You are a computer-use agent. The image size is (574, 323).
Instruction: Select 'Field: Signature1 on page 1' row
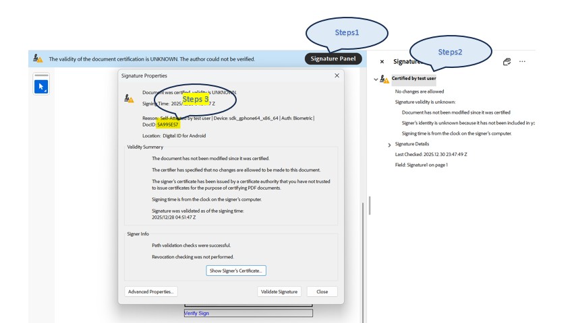point(421,165)
